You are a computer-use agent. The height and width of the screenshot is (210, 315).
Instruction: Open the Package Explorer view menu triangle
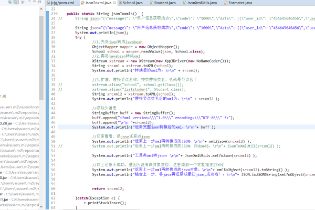pyautogui.click(x=29, y=2)
